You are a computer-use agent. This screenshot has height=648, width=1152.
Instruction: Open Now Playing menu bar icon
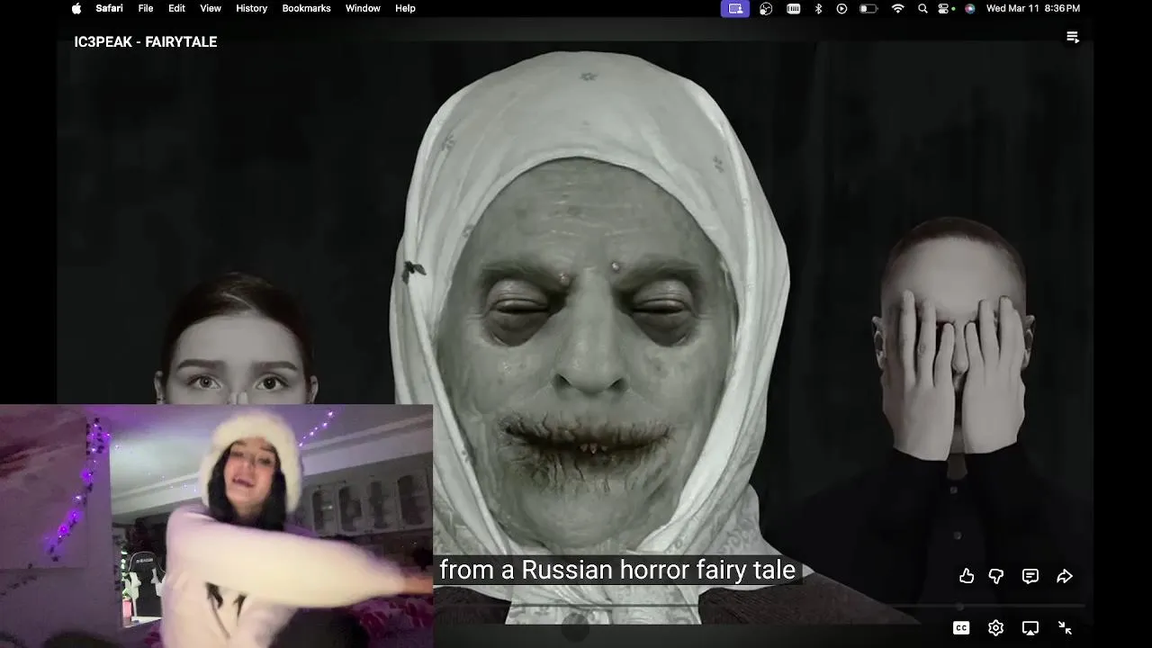841,8
